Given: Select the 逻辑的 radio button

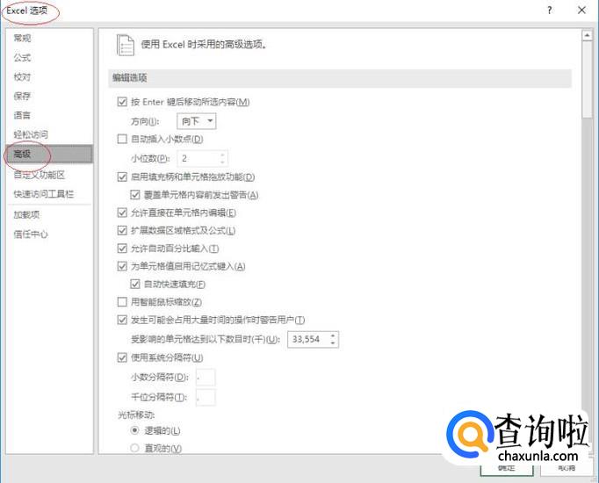Looking at the screenshot, I should click(x=134, y=430).
